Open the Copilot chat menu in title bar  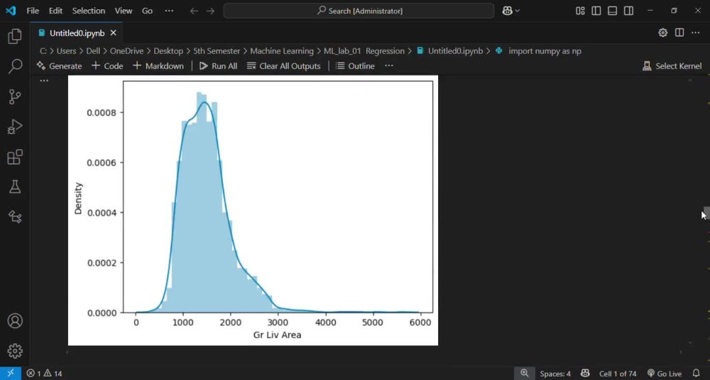point(510,11)
